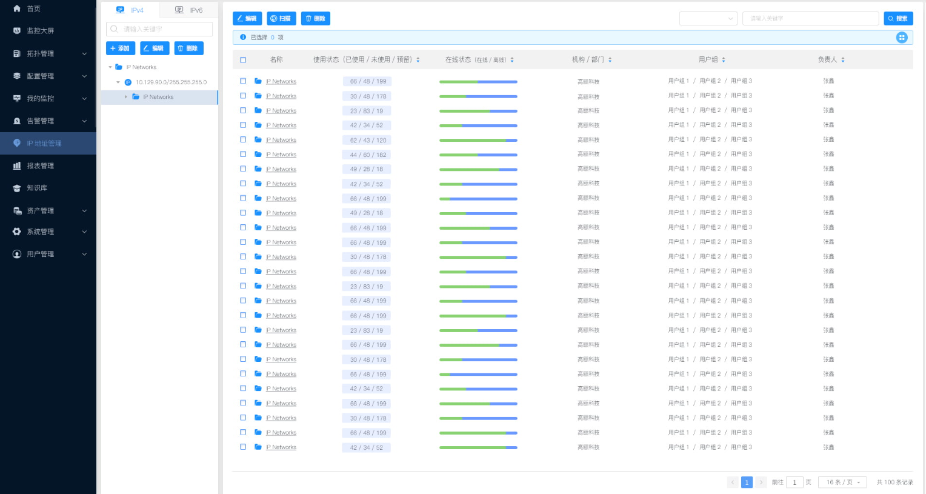Expand the 拓扑管理 sidebar menu
The width and height of the screenshot is (926, 494).
48,54
